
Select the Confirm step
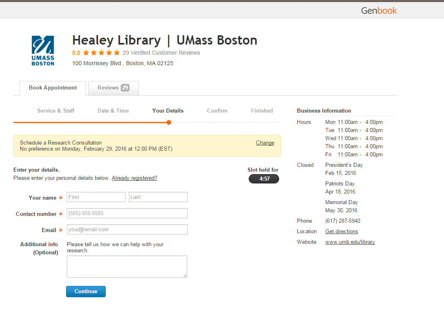217,111
